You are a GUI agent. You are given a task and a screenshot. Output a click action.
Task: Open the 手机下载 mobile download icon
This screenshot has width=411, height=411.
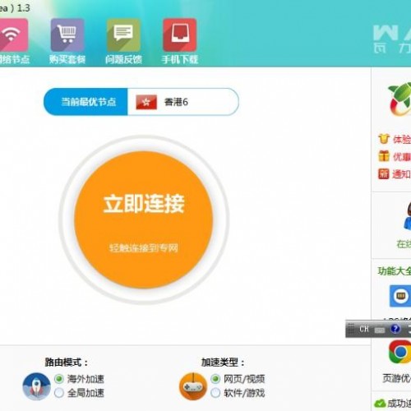tap(180, 35)
